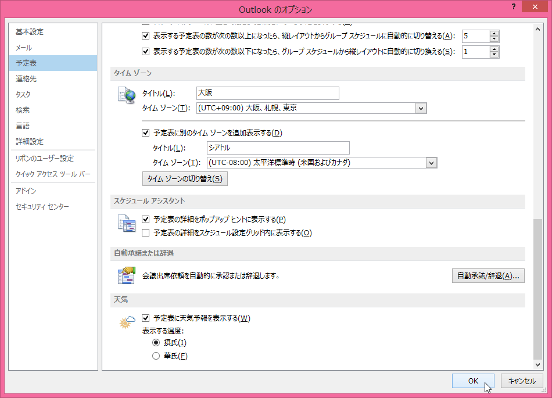Open the 言語 category

(x=53, y=126)
